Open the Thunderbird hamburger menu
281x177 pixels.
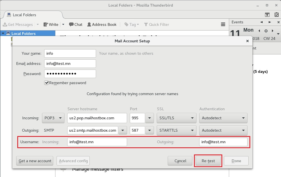point(223,24)
